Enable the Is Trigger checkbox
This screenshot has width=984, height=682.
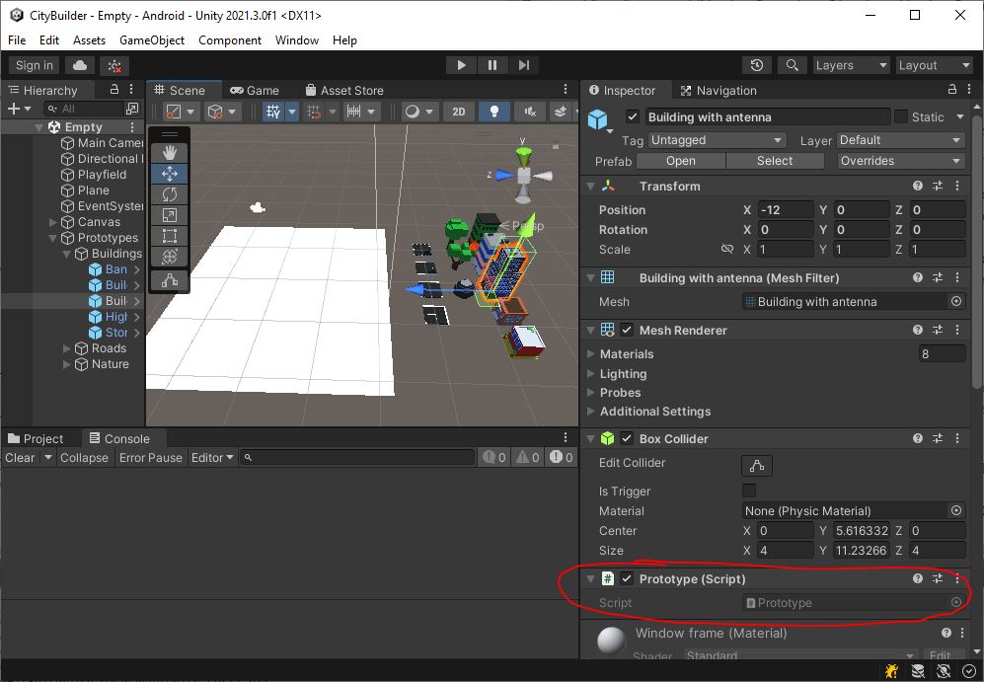coord(749,492)
